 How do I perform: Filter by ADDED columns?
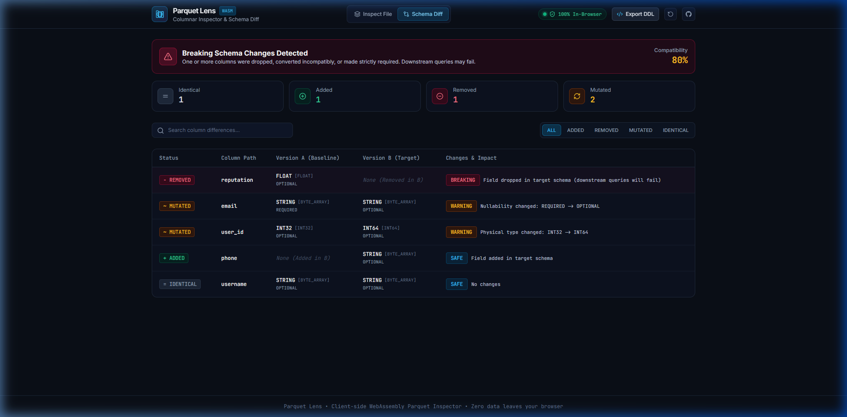pyautogui.click(x=575, y=130)
